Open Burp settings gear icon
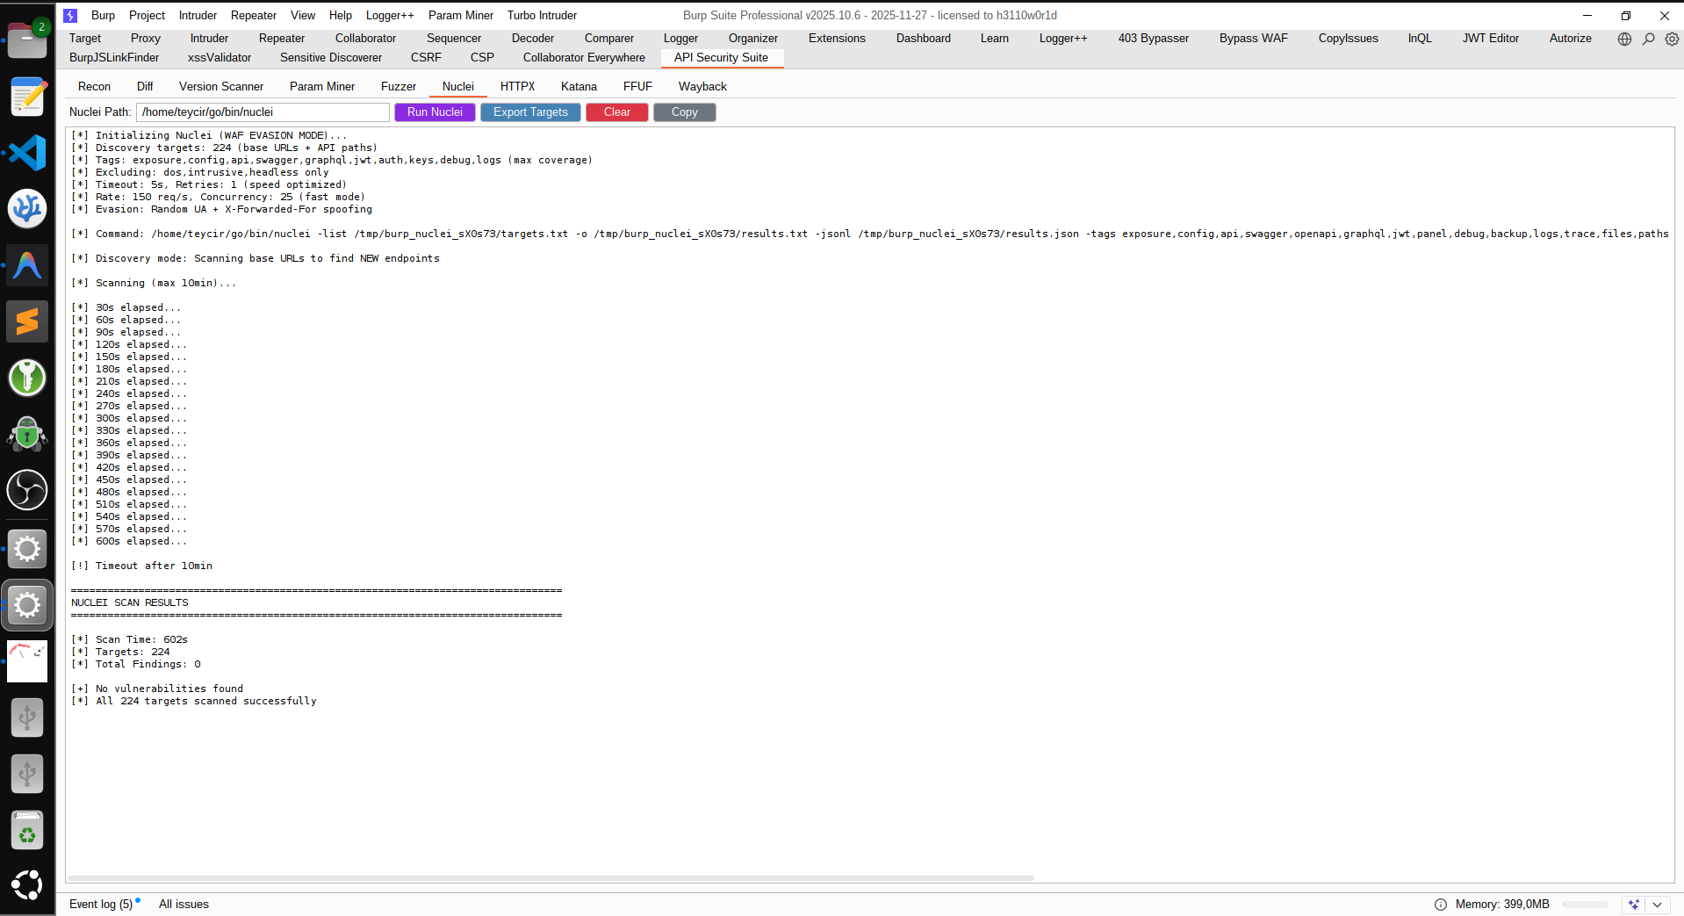The height and width of the screenshot is (916, 1684). click(x=1673, y=39)
